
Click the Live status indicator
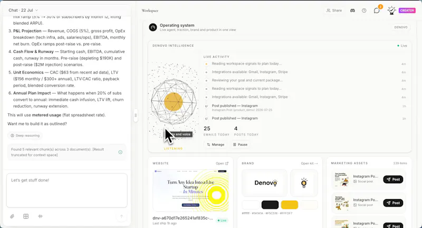tap(402, 46)
